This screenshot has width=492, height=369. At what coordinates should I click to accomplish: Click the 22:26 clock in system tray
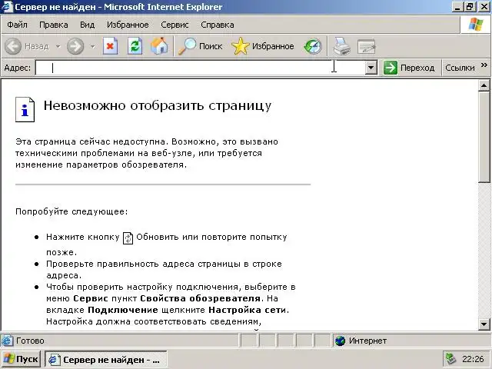pos(473,359)
